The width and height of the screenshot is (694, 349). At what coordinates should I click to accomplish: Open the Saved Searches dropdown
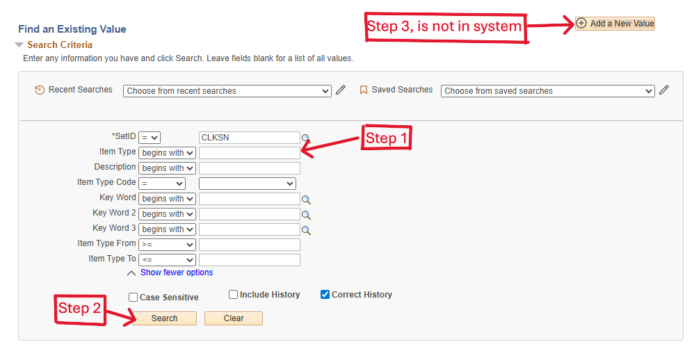pos(547,91)
